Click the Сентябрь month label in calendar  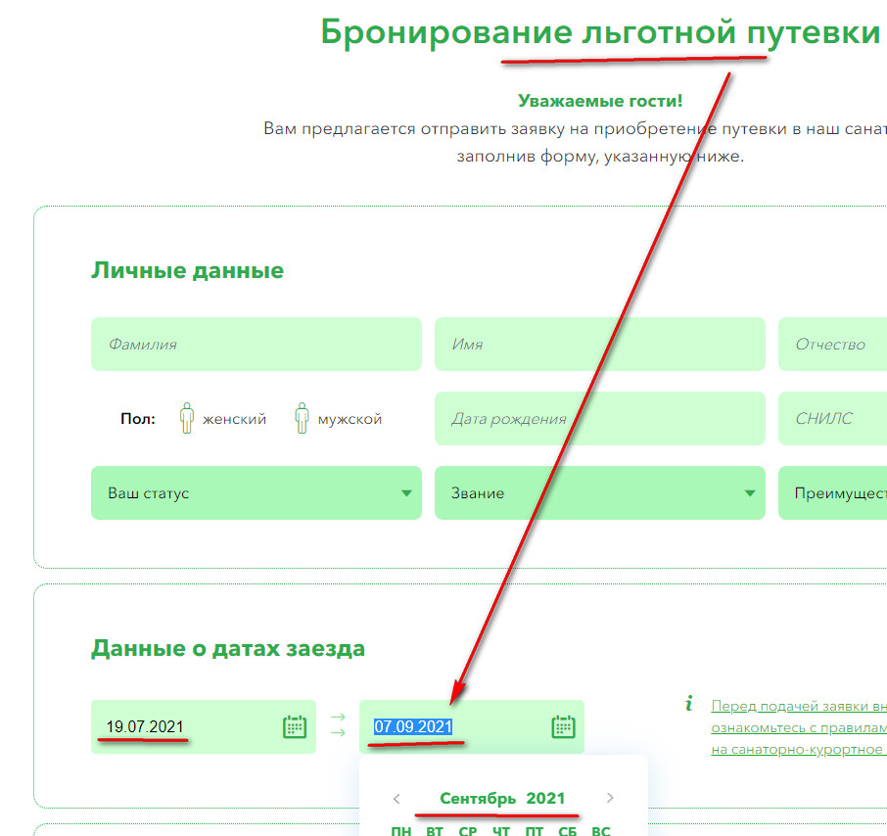point(478,799)
